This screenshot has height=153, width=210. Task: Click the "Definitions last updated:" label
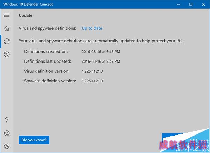pos(48,61)
